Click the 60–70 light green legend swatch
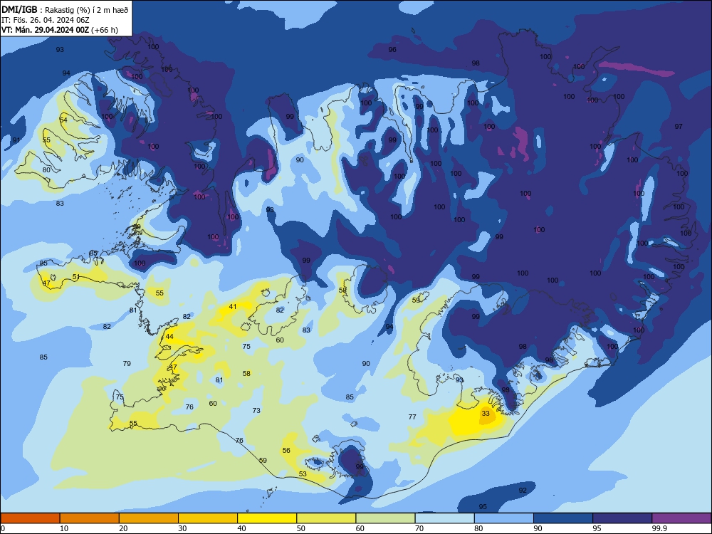The width and height of the screenshot is (712, 534). [385, 518]
